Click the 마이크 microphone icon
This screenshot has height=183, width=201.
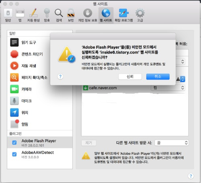[14, 101]
